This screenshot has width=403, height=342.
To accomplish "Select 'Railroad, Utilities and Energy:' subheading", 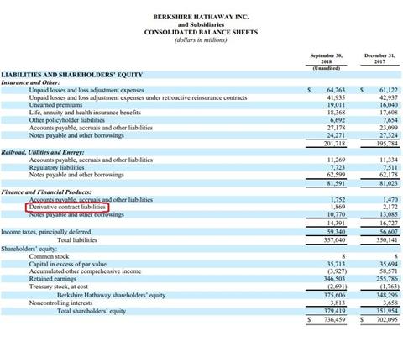I will [43, 152].
